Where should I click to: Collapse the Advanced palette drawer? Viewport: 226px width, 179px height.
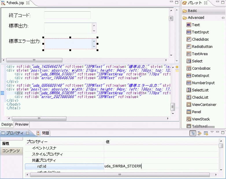click(x=196, y=18)
